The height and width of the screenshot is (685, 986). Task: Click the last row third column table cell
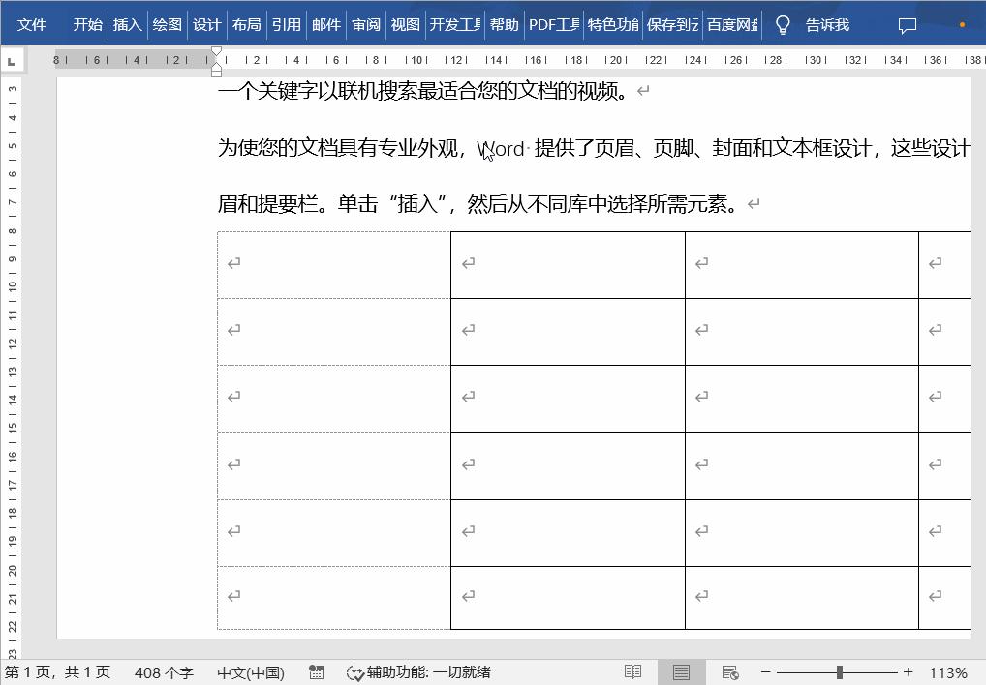coord(802,598)
